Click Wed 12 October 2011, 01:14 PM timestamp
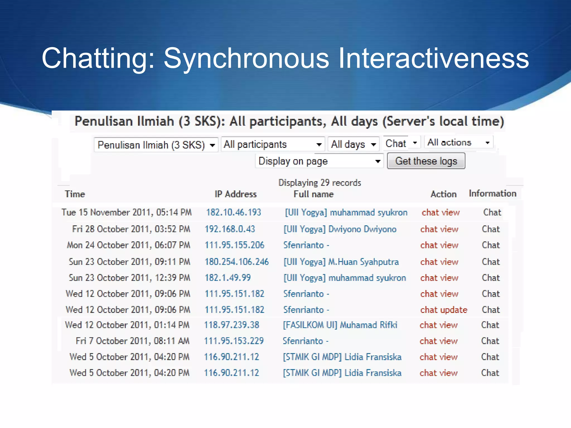571x428 pixels. [x=127, y=325]
